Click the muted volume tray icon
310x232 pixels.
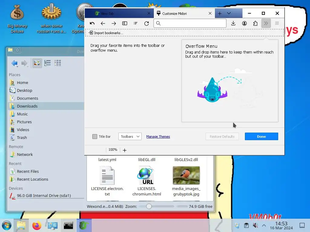256,225
